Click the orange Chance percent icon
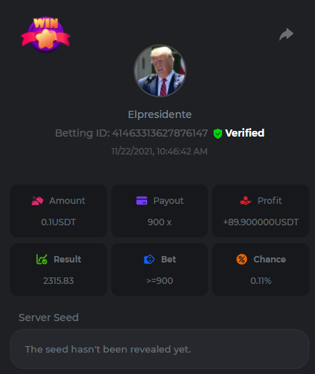The image size is (315, 374). 241,260
